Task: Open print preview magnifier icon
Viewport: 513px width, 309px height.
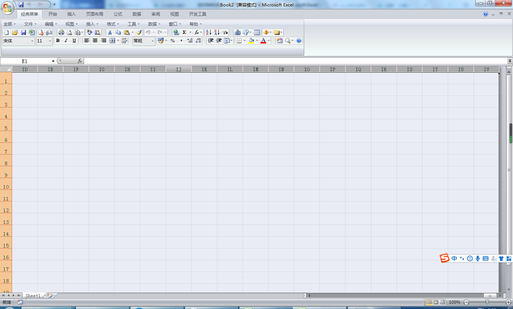Action: click(69, 32)
